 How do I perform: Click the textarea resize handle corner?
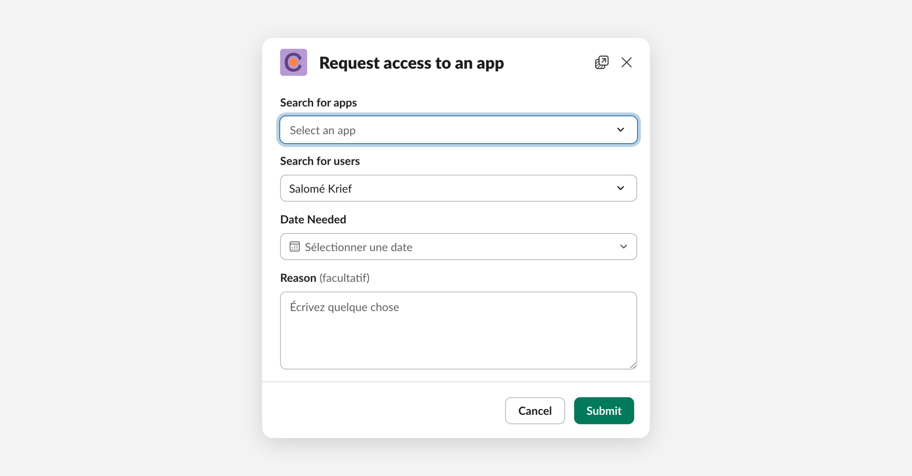point(633,365)
